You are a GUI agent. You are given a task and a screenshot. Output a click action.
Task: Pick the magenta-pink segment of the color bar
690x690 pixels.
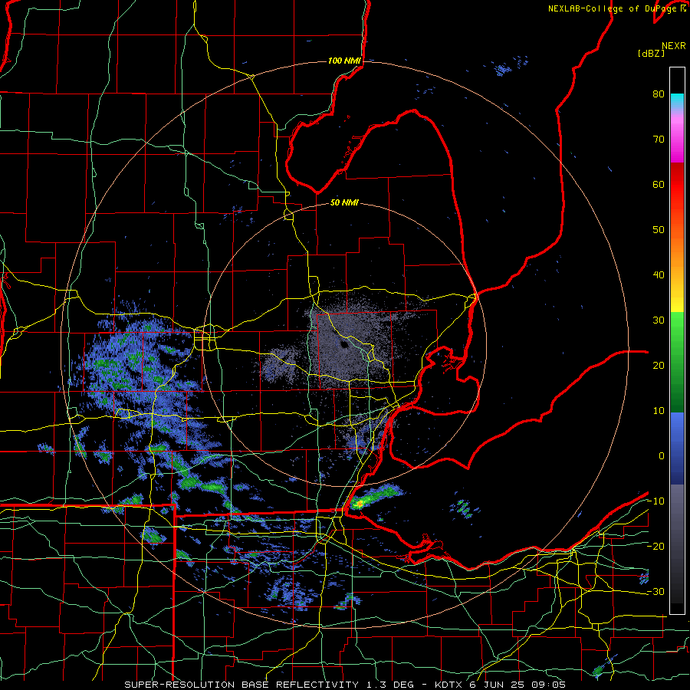point(677,141)
